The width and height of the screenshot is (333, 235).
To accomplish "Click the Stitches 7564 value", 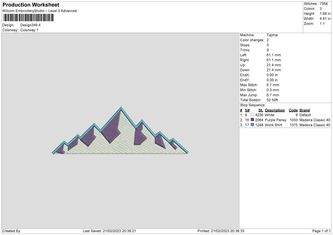I will click(x=324, y=4).
